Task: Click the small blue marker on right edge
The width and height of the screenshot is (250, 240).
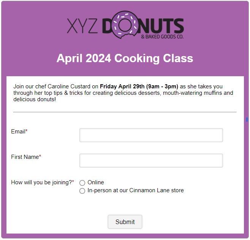Action: coord(247,119)
